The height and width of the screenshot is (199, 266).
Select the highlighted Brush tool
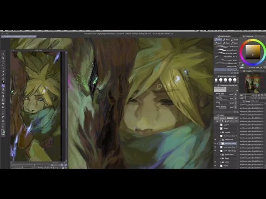3,86
